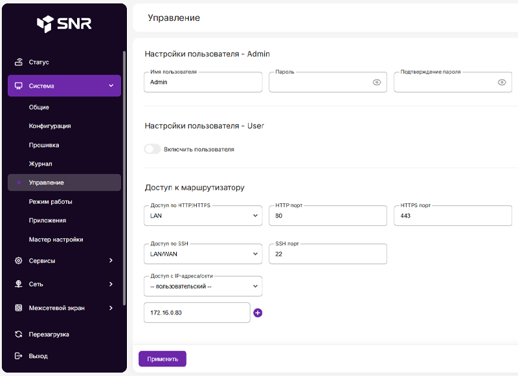Enable the Включить пользователя switch

[152, 149]
